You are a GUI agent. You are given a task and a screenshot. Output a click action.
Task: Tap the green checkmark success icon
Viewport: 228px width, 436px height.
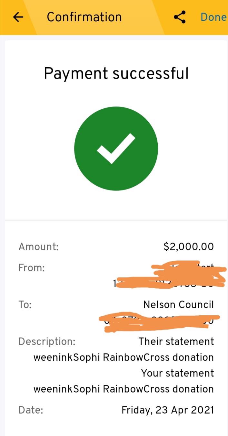click(116, 148)
